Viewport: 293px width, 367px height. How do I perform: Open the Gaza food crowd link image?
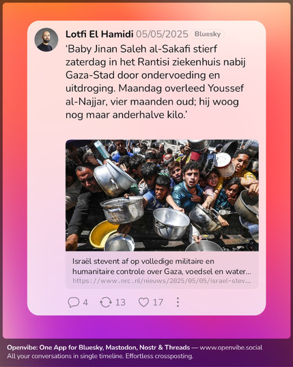[x=162, y=195]
